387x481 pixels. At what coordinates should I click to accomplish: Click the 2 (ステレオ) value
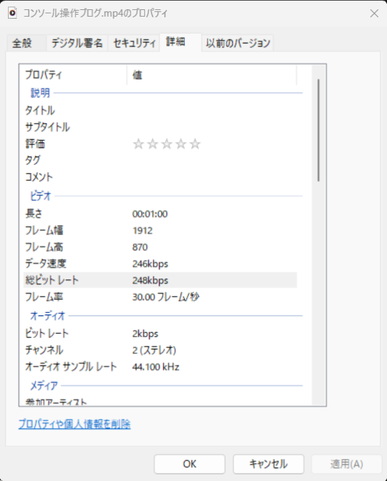tap(154, 350)
